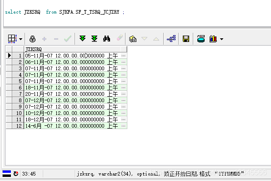Click the post changes checkmark icon
The width and height of the screenshot is (271, 181).
tap(68, 39)
